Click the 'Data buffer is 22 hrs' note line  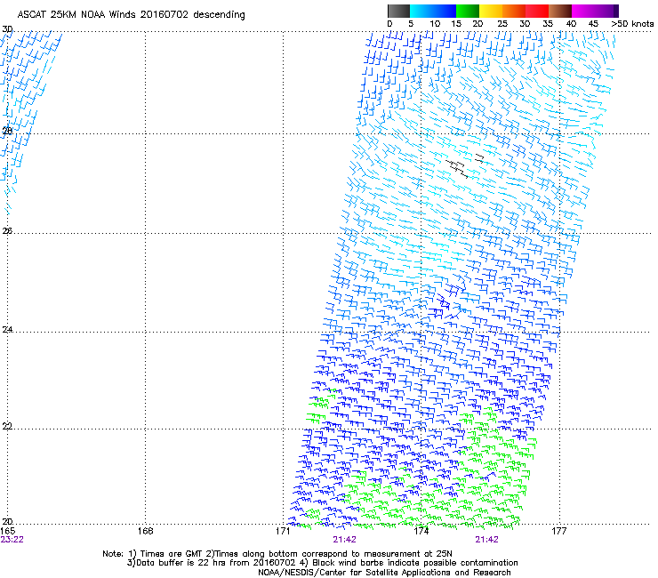[322, 563]
